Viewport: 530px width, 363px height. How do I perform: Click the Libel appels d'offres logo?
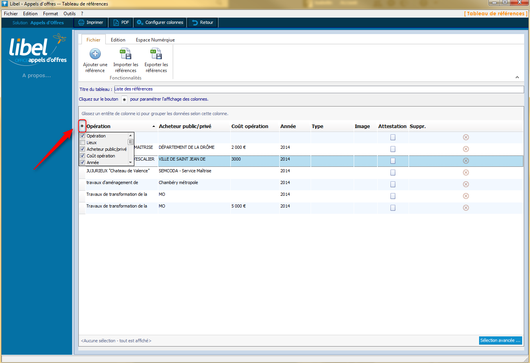38,50
